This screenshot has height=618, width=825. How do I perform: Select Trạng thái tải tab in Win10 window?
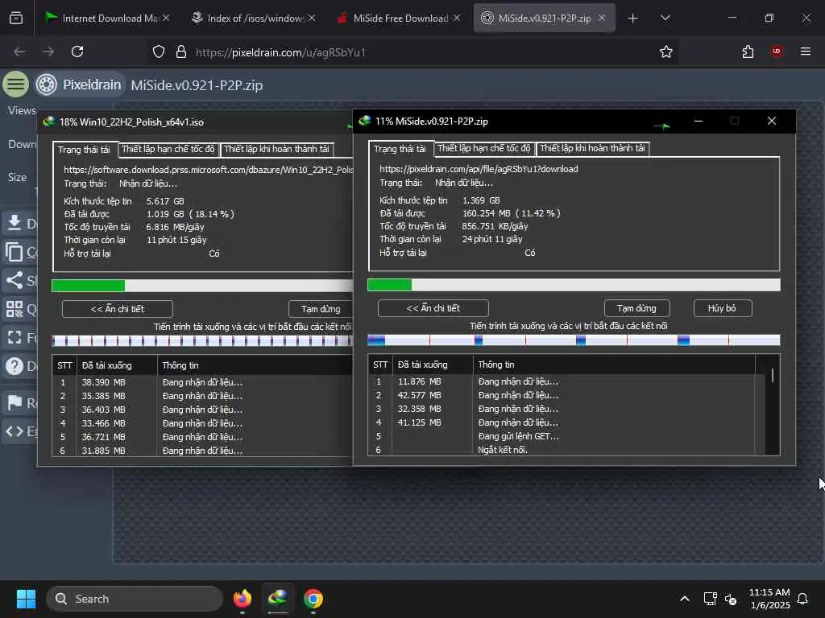pyautogui.click(x=84, y=149)
